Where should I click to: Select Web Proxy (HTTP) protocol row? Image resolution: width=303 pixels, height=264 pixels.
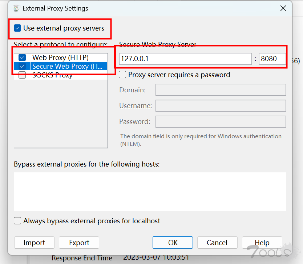coord(60,57)
